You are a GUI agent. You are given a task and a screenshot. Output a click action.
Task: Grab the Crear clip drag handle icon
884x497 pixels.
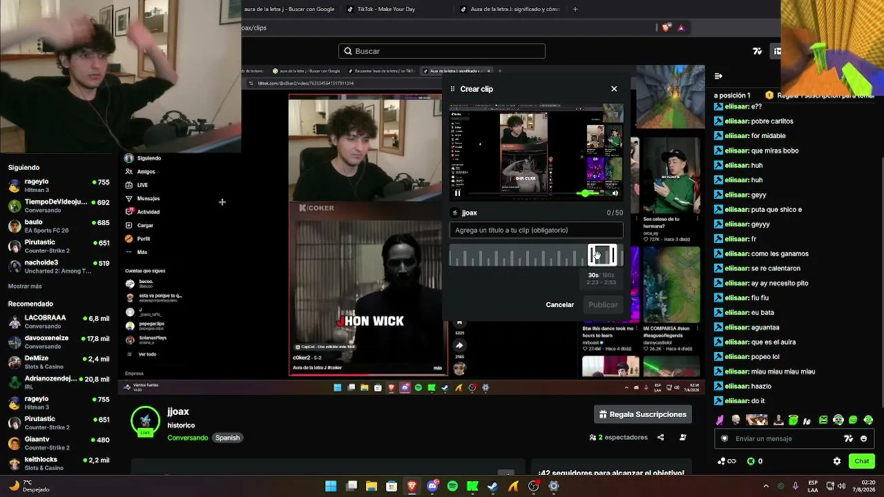tap(453, 89)
